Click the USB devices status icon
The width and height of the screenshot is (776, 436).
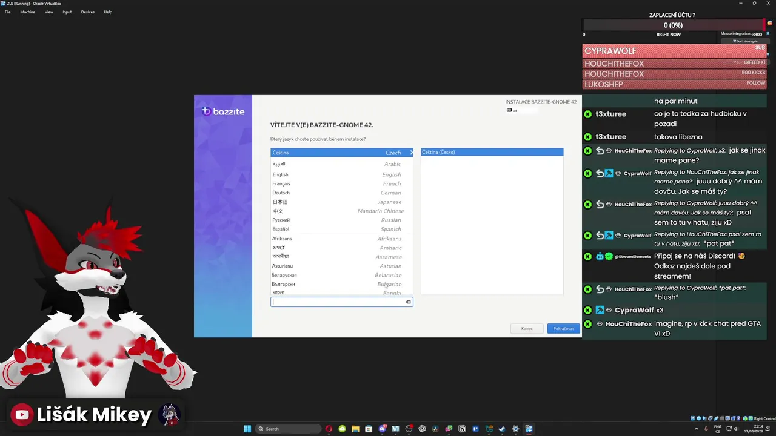[x=717, y=418]
